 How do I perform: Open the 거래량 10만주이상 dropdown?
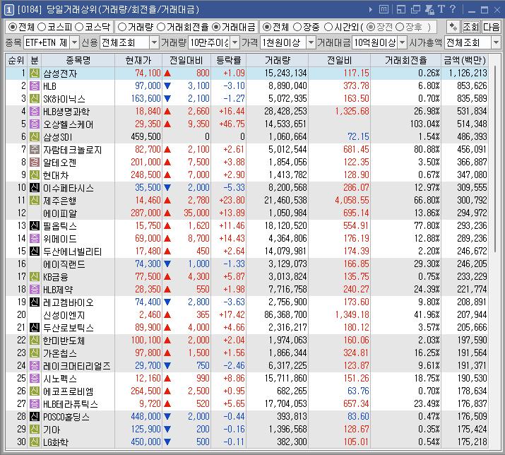pos(235,42)
